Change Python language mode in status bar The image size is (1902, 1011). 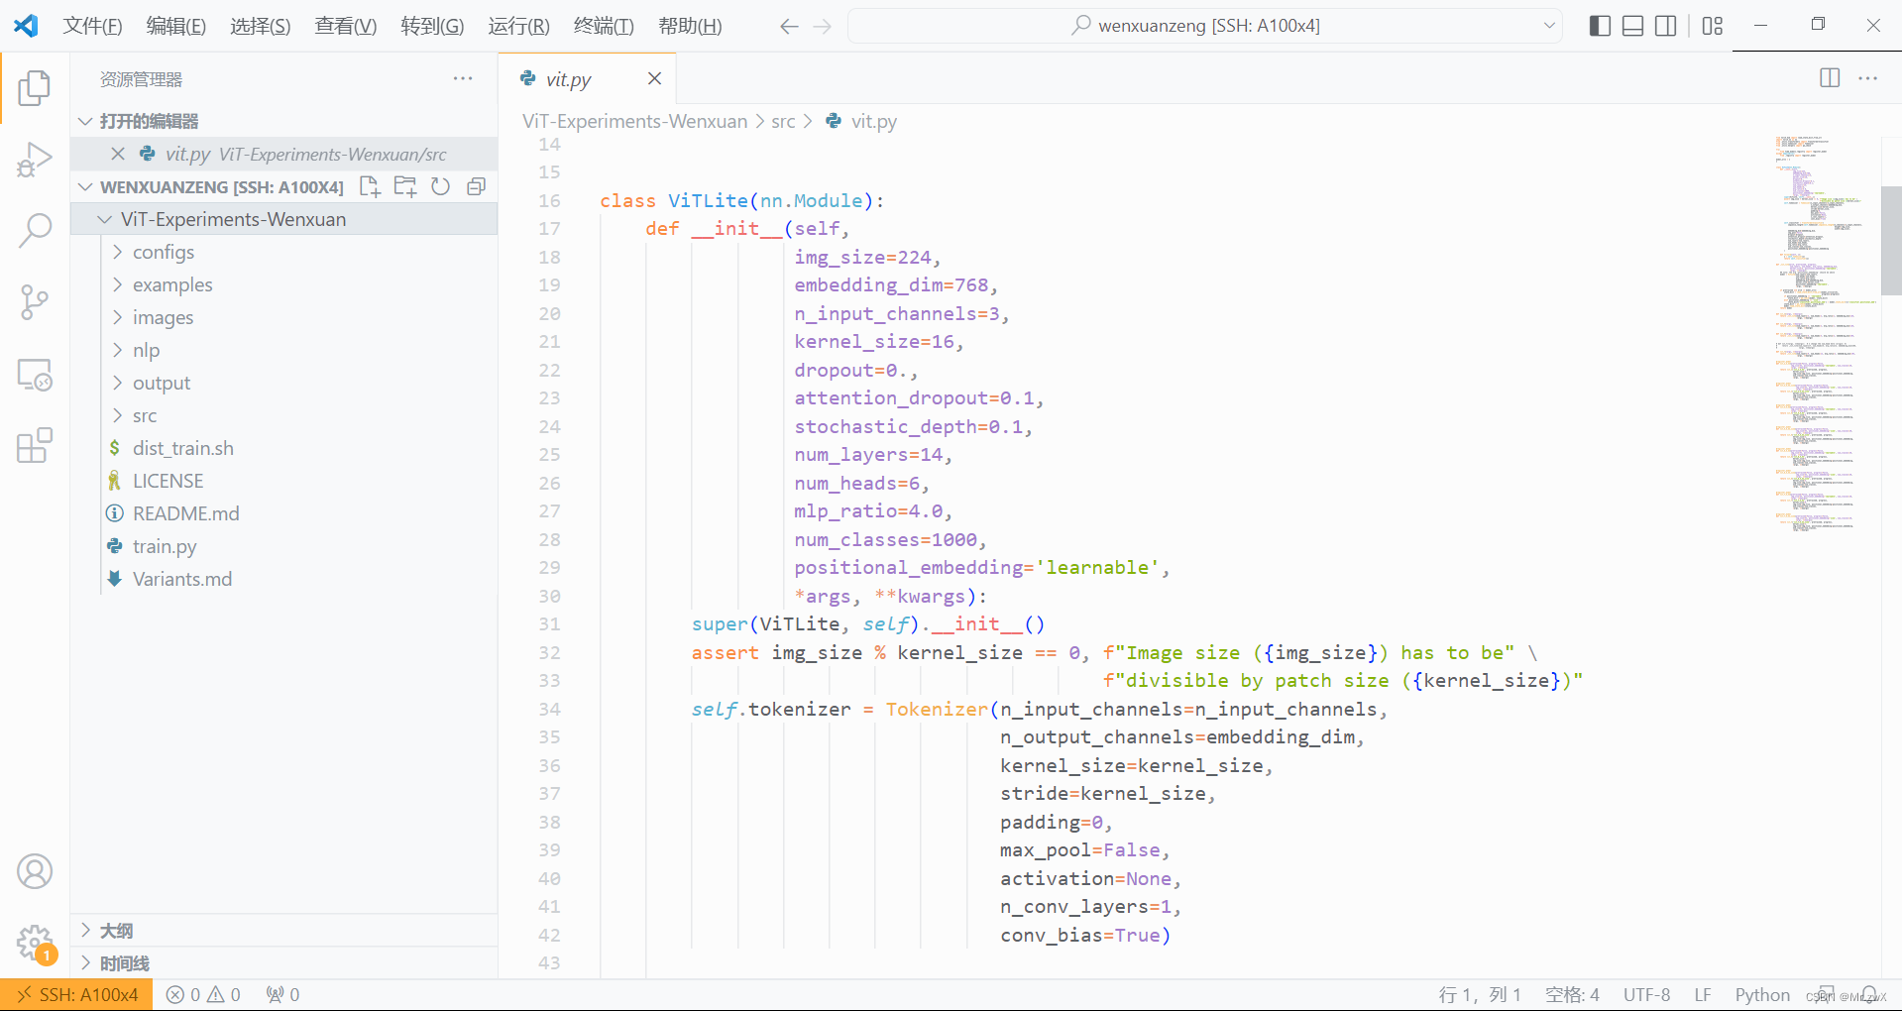[x=1762, y=994]
